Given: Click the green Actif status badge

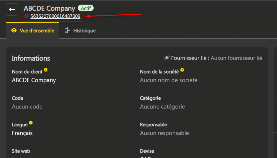Looking at the screenshot, I should point(86,8).
